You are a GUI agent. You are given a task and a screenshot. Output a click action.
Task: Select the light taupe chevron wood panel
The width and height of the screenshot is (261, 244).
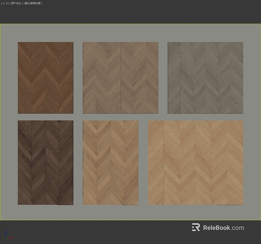pos(121,78)
